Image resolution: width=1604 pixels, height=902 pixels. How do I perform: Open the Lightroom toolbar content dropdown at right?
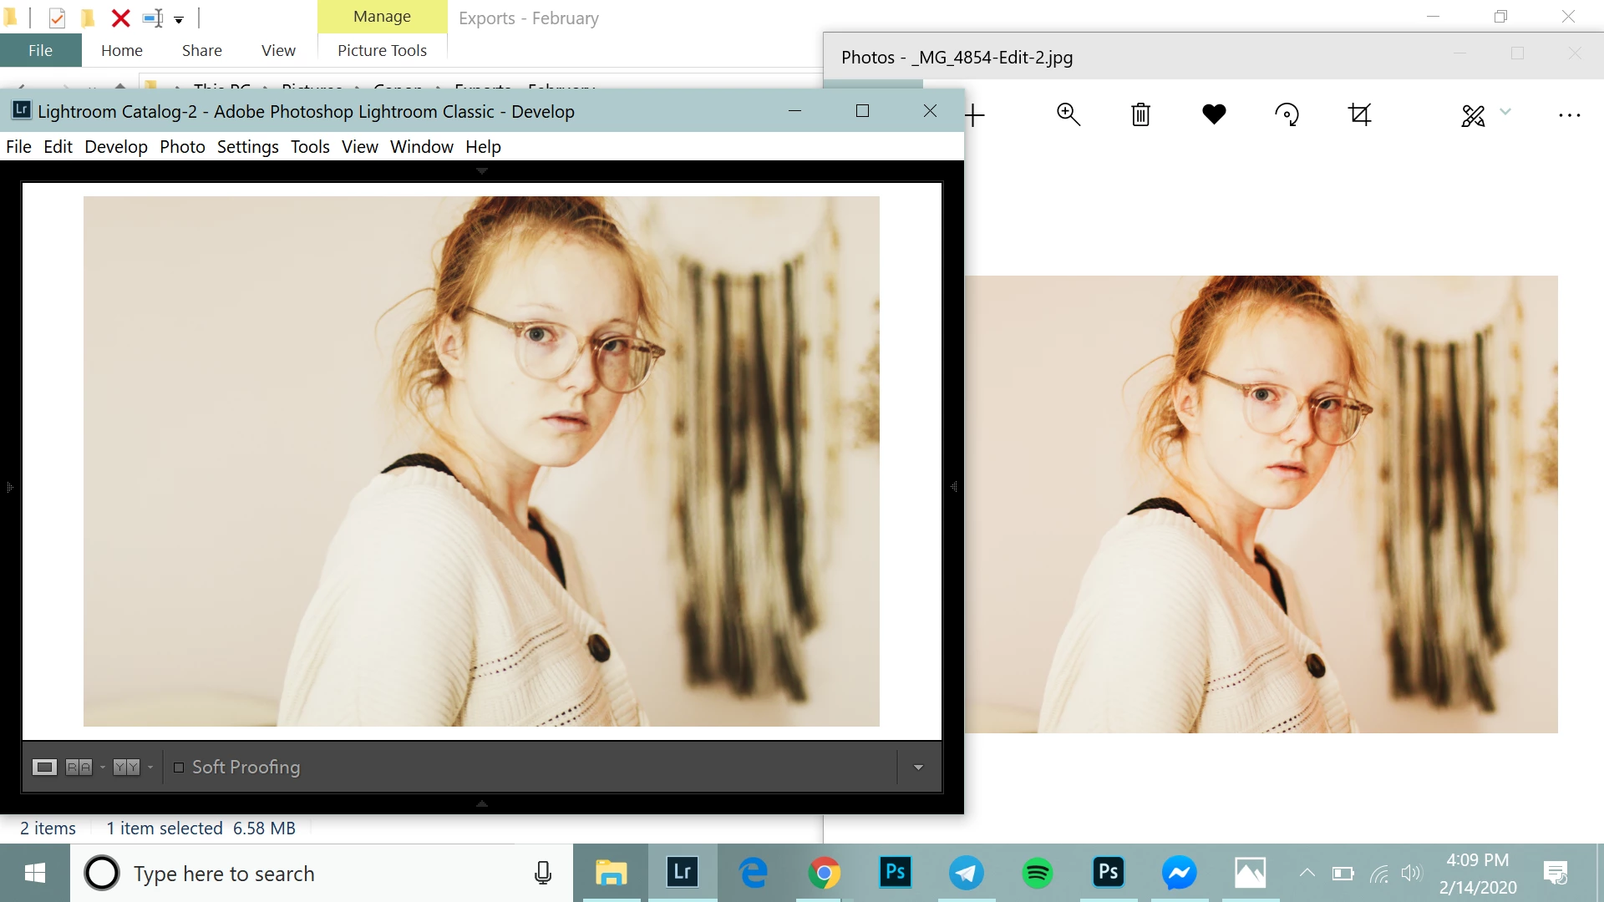point(918,768)
